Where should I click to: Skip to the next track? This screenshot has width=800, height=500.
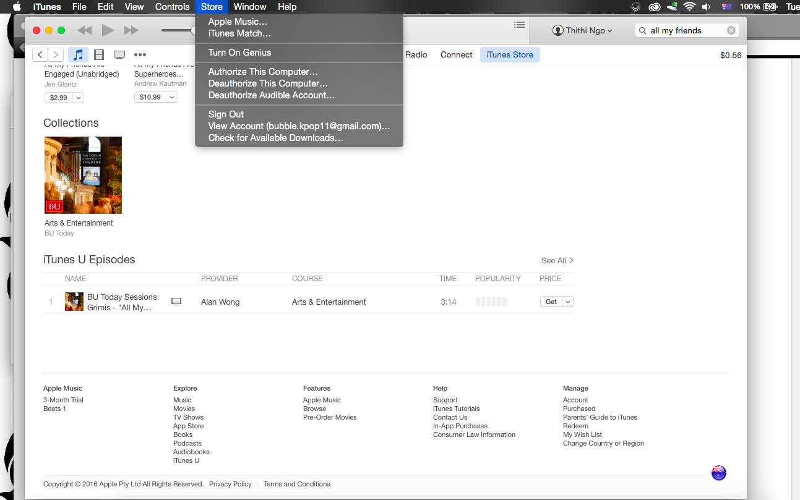tap(131, 30)
